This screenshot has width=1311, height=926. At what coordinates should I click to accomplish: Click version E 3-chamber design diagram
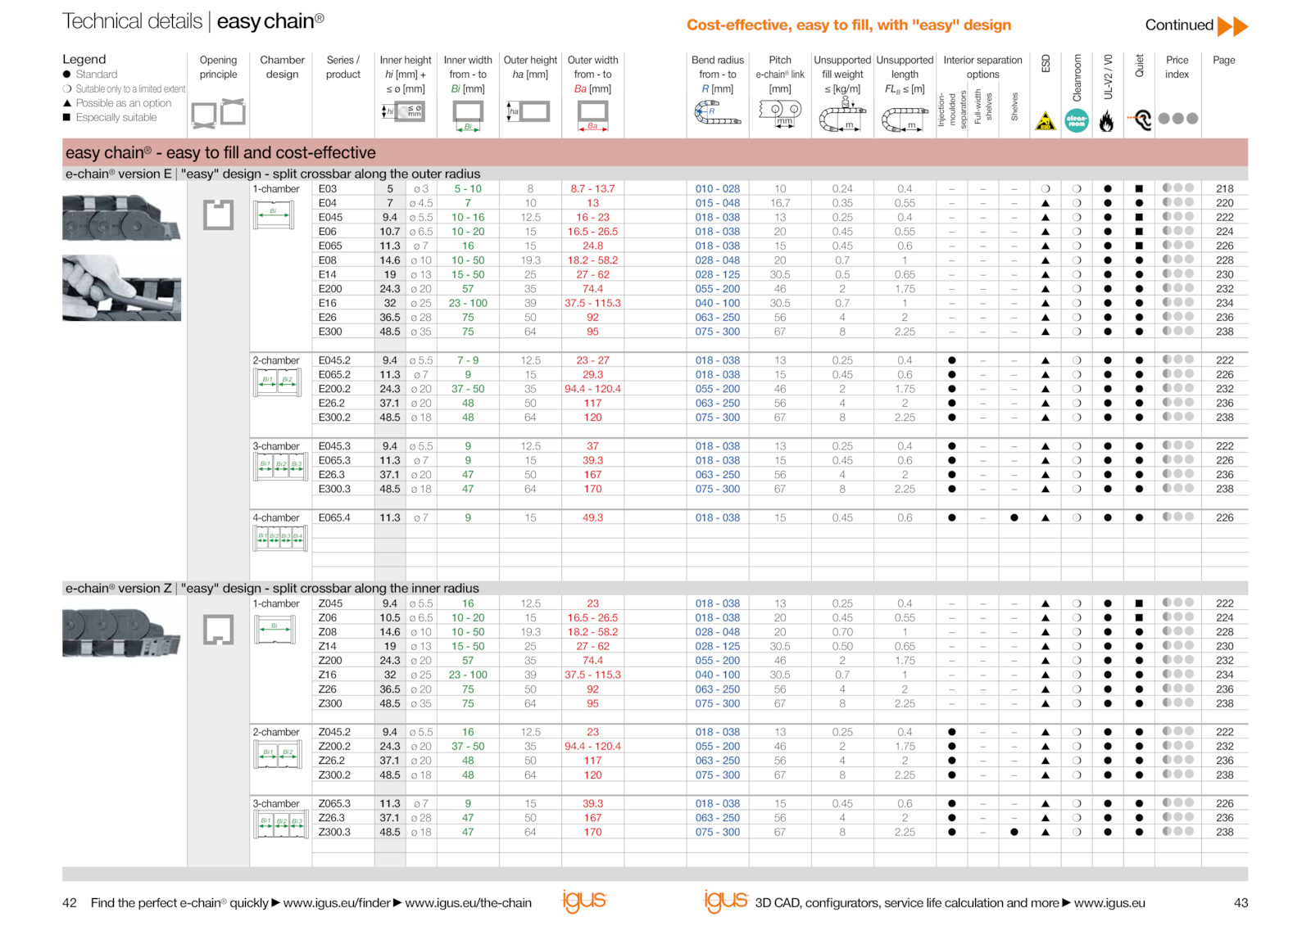coord(279,468)
